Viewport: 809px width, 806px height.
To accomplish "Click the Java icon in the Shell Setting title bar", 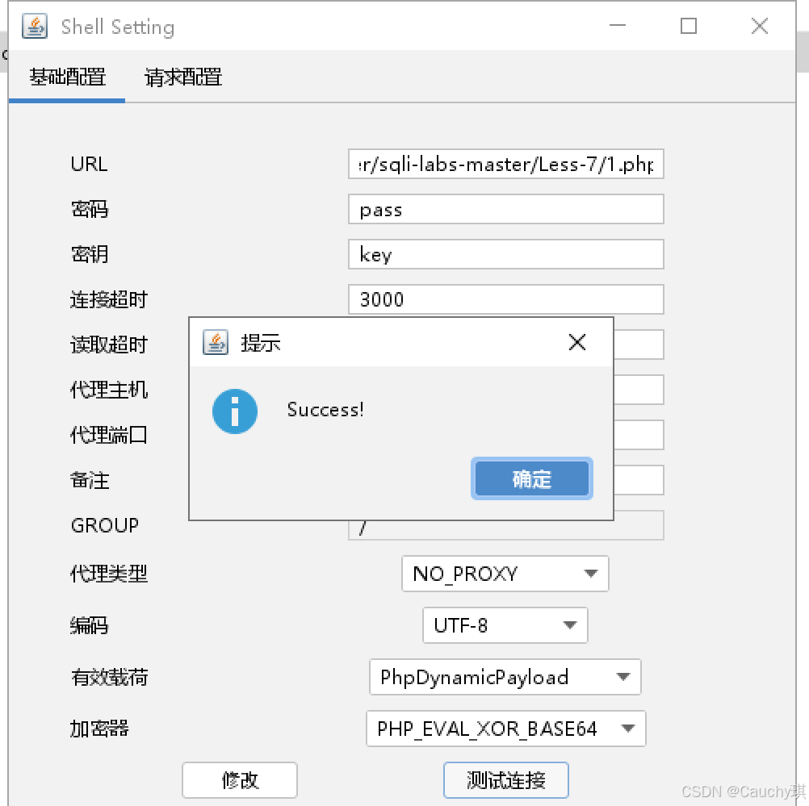I will (34, 26).
